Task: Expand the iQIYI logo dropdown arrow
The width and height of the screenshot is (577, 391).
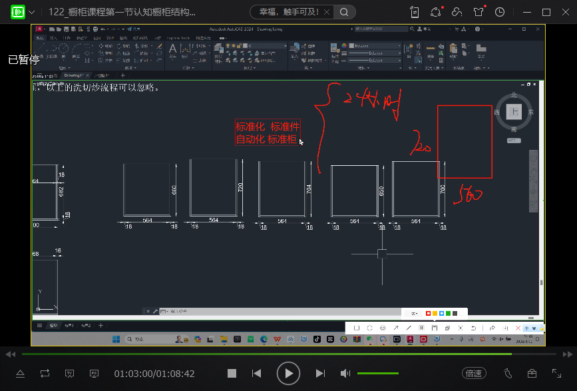Action: coord(32,12)
